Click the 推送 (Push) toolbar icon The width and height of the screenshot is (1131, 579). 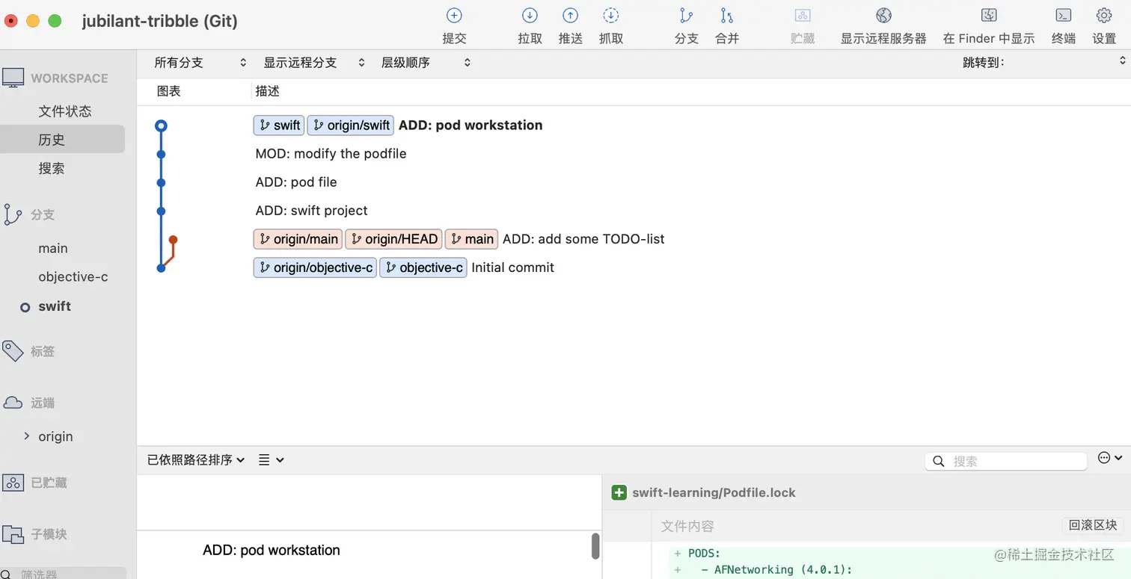pos(570,16)
